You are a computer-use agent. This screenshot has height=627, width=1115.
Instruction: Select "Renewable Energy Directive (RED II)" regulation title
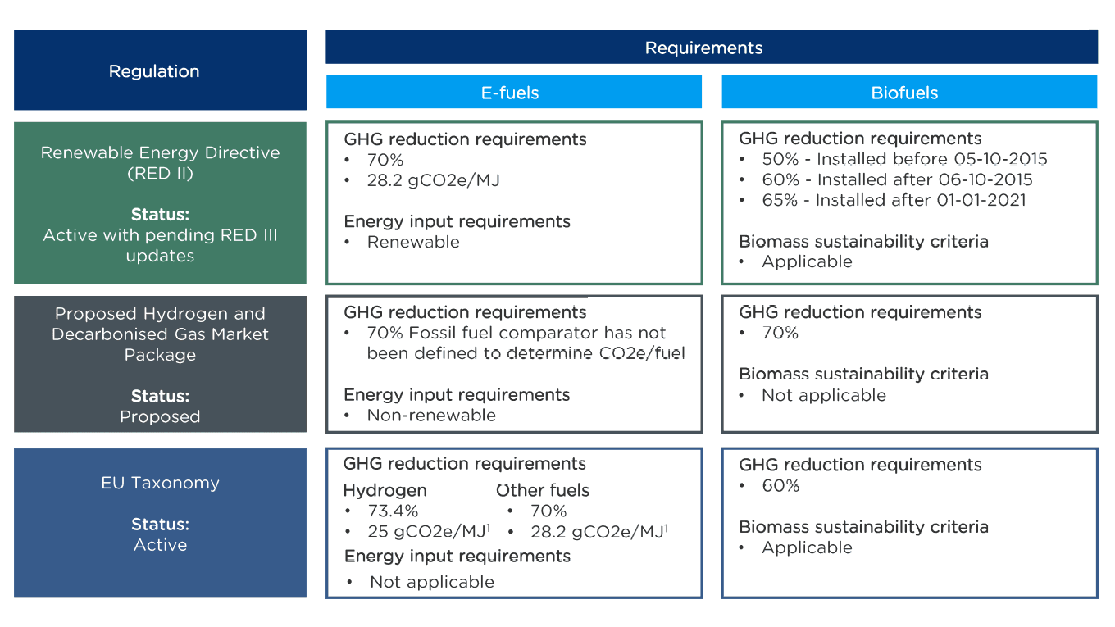pyautogui.click(x=160, y=163)
